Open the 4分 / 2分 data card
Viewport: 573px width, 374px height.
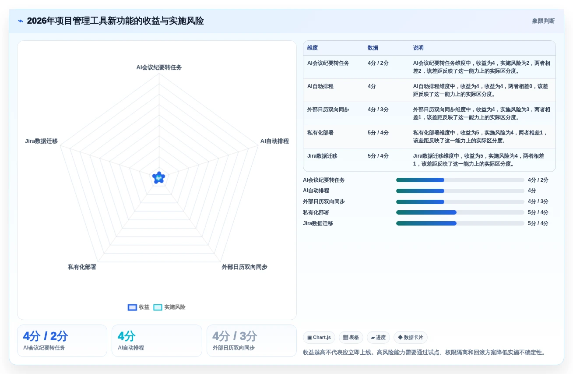click(x=62, y=341)
